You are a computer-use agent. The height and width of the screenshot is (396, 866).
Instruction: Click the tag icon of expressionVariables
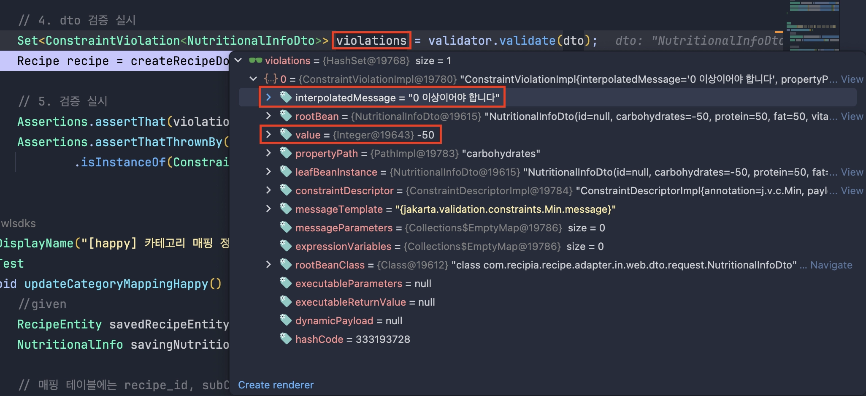(286, 246)
